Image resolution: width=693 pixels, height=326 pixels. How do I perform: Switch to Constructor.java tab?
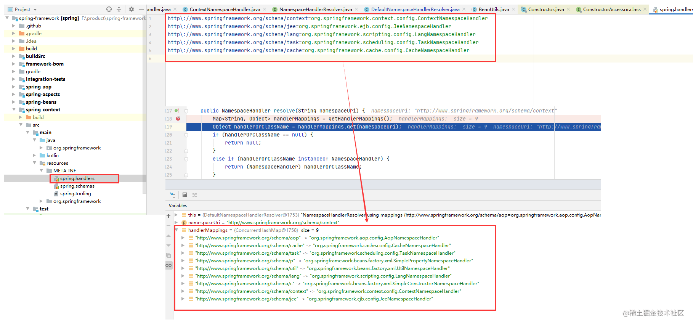[545, 9]
